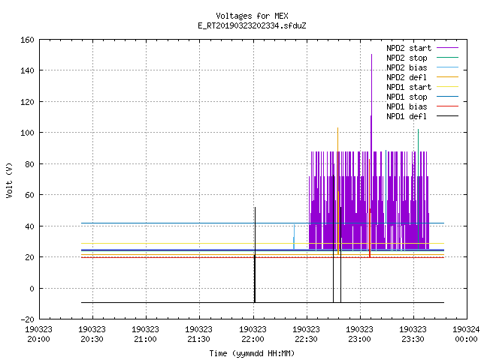481x360 pixels.
Task: Click the green NPD2 stop legend line
Action: 447,58
